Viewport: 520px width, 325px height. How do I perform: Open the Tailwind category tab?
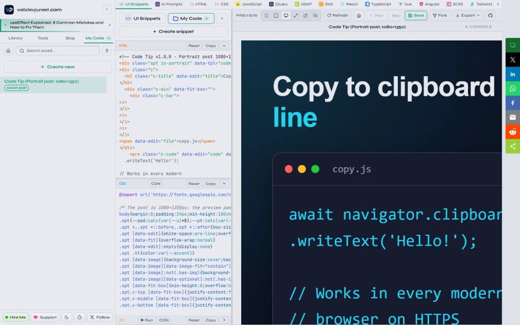[x=481, y=4]
